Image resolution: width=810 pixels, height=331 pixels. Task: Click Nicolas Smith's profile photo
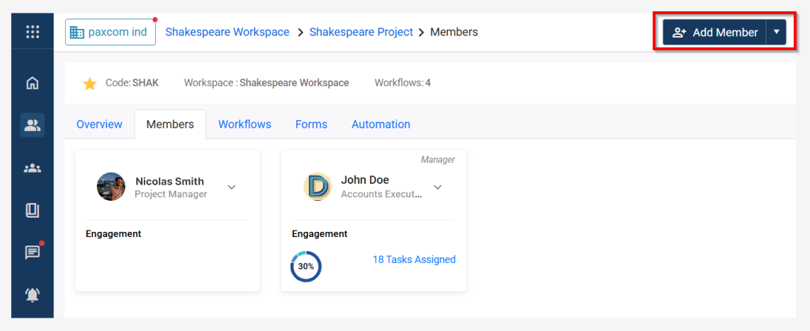[x=111, y=187]
